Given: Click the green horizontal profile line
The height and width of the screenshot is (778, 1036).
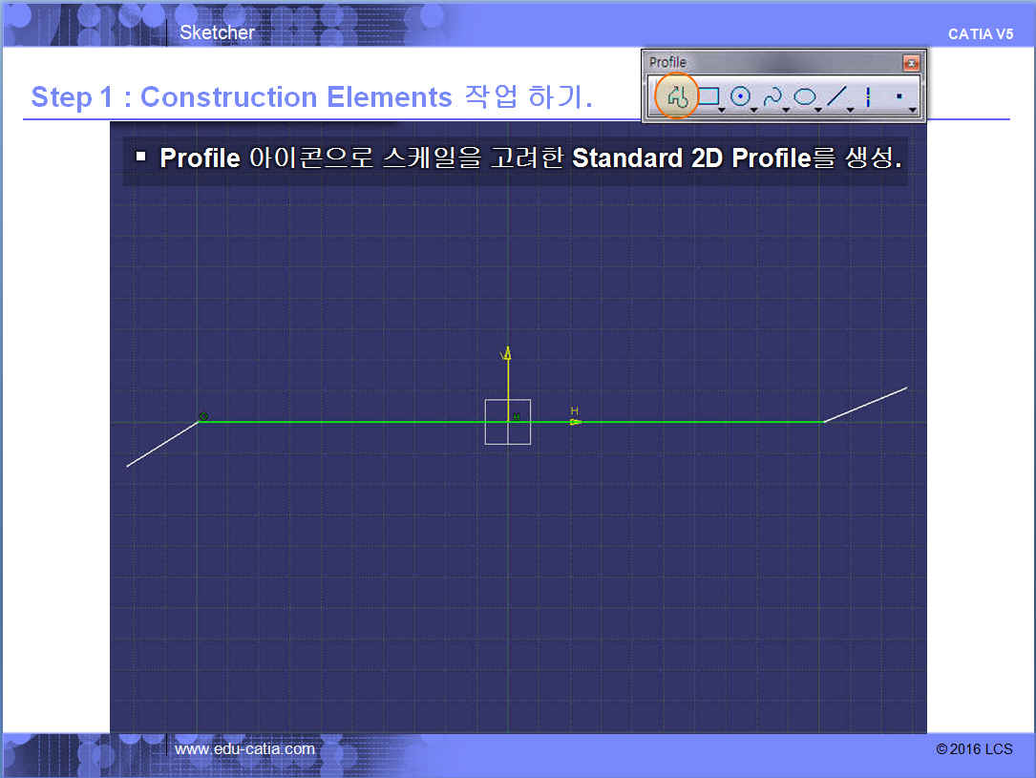Looking at the screenshot, I should (363, 421).
